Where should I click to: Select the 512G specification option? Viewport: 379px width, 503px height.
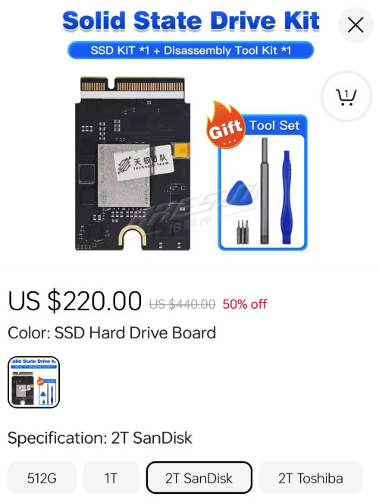click(x=42, y=478)
